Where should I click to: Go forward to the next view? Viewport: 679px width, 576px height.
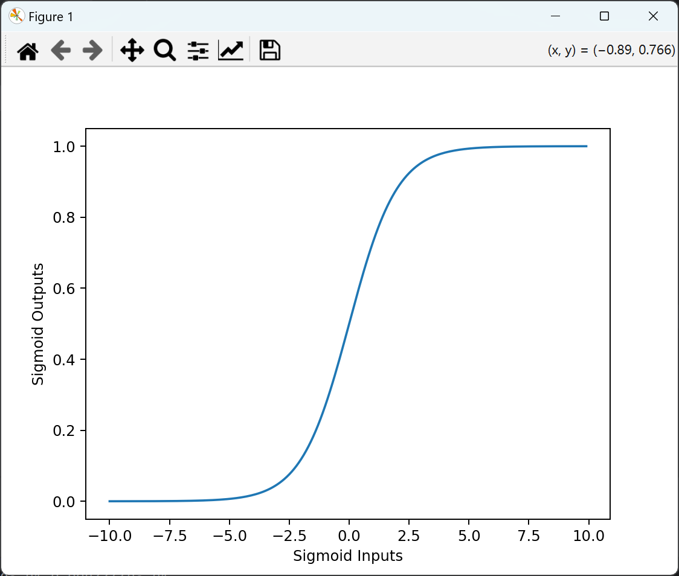point(92,51)
